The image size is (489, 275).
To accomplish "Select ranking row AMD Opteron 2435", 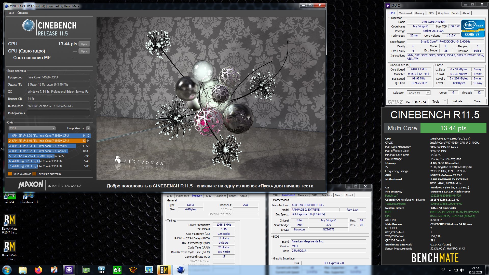I will (49, 156).
